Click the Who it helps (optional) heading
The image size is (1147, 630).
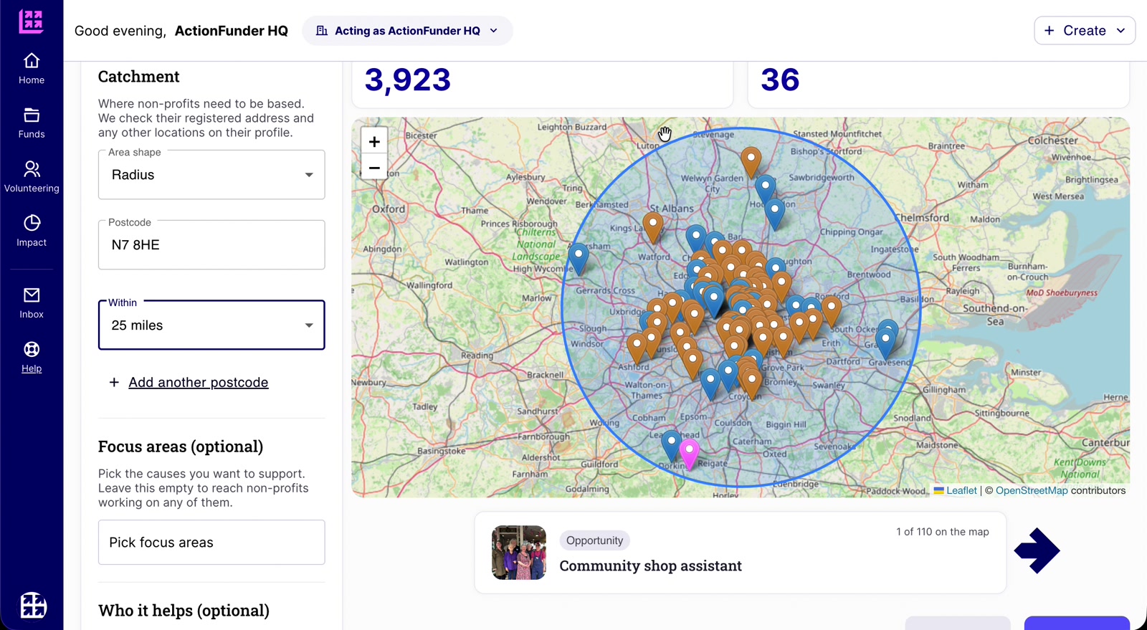pyautogui.click(x=184, y=611)
